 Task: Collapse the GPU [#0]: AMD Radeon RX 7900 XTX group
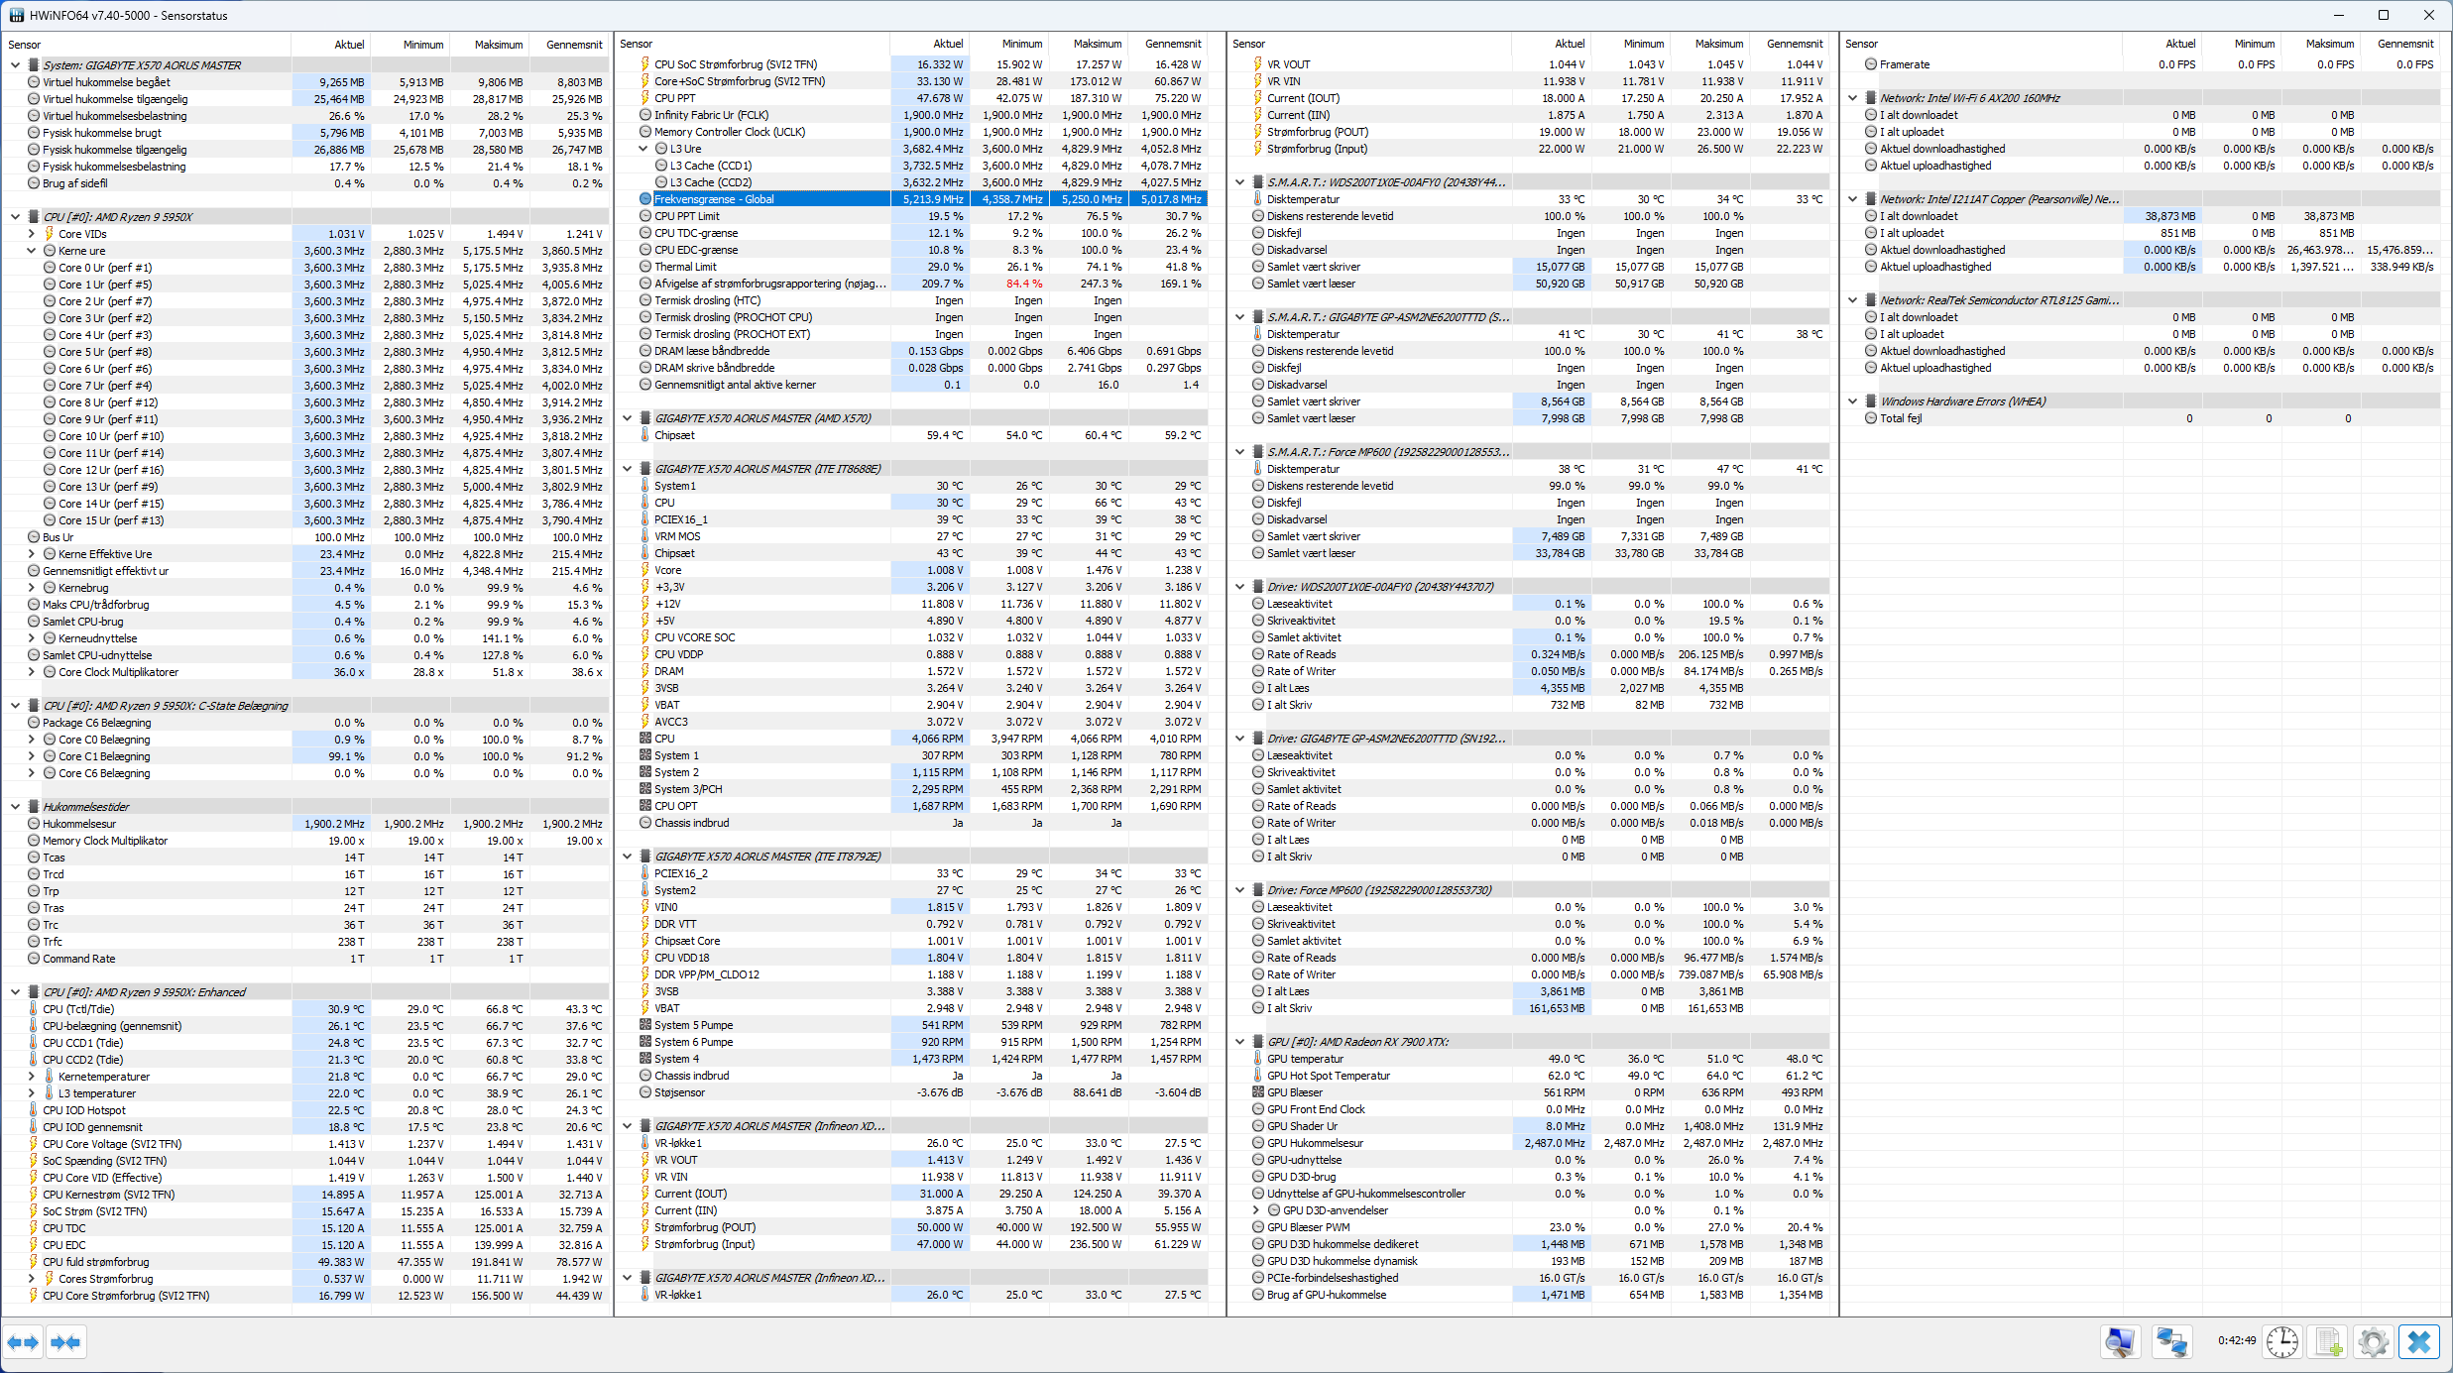pyautogui.click(x=1239, y=1042)
